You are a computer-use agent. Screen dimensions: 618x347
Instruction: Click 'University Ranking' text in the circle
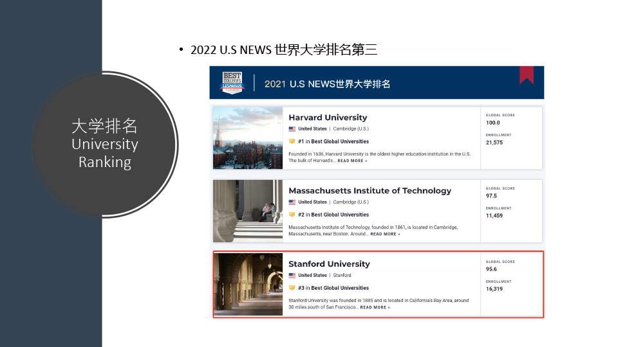click(105, 153)
